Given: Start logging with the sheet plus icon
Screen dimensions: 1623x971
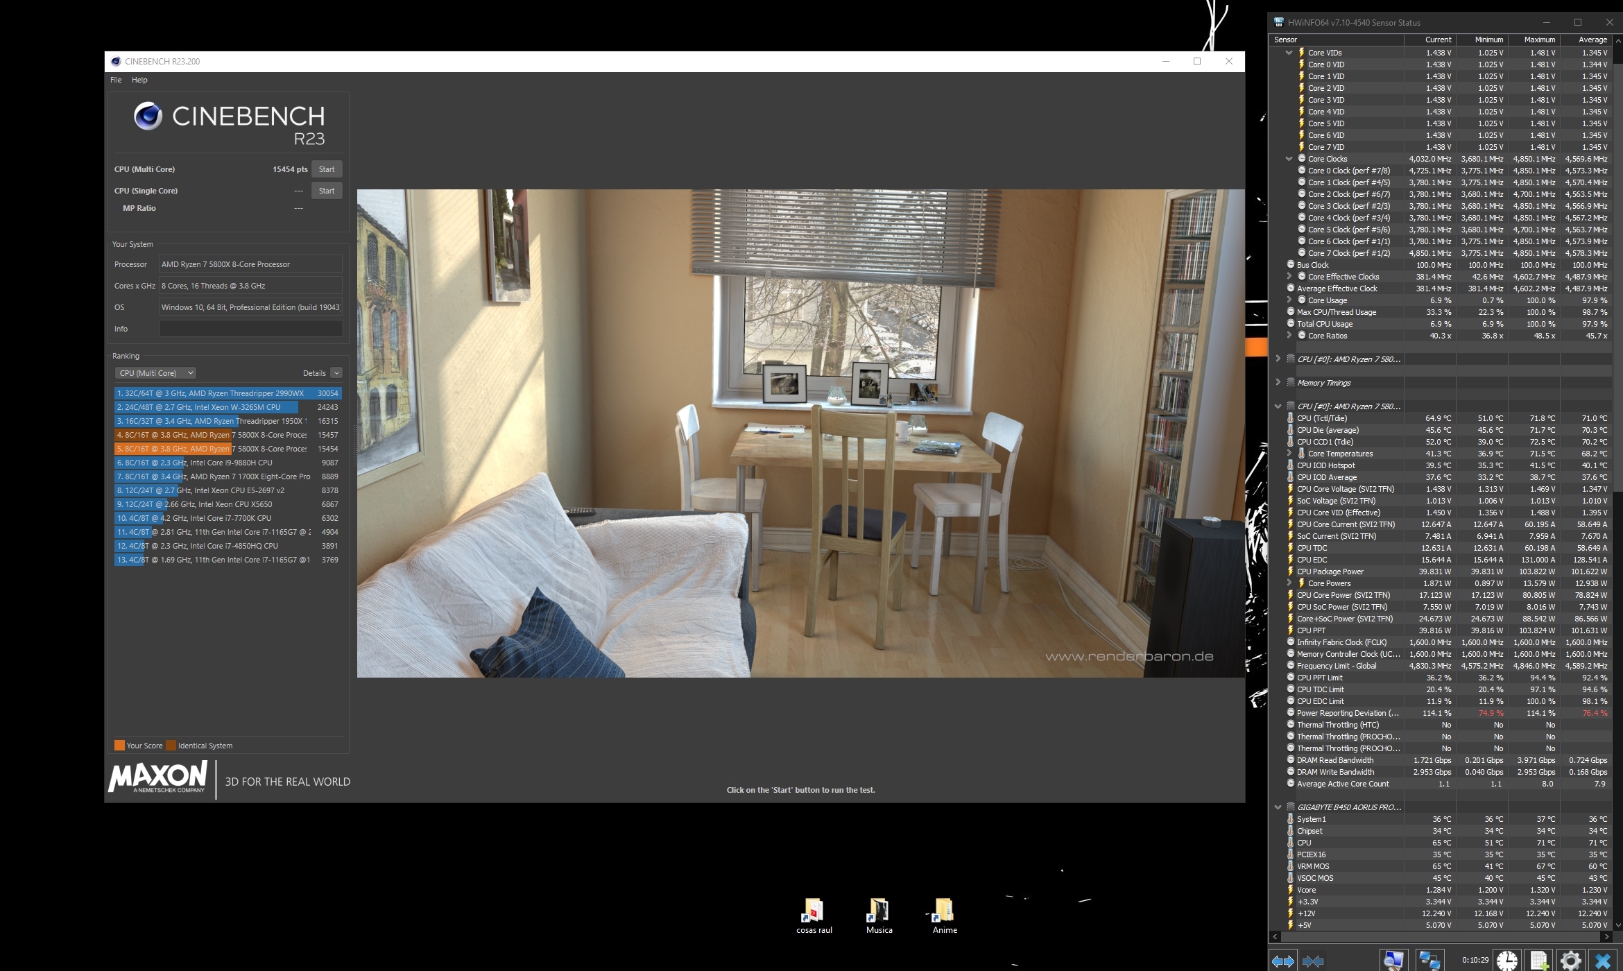Looking at the screenshot, I should tap(1538, 961).
